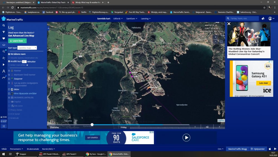This screenshot has width=278, height=157.
Task: Select Sanntids kart menu item
Action: 104,19
